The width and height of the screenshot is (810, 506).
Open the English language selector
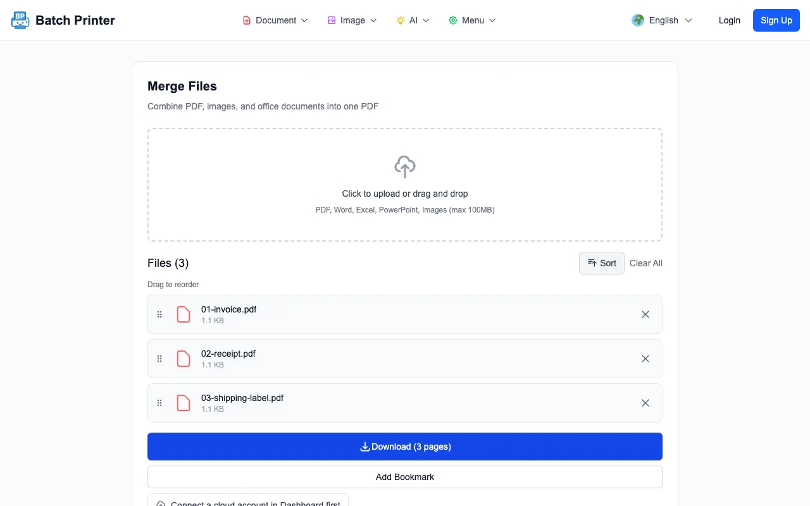pos(662,20)
